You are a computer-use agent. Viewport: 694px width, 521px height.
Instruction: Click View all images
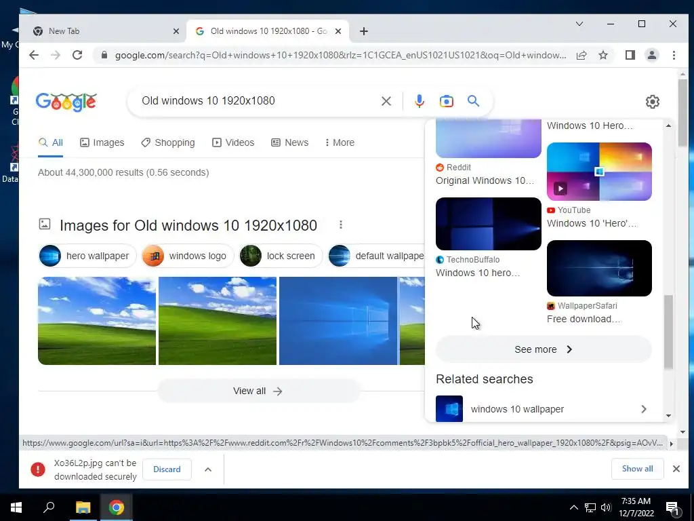click(258, 391)
